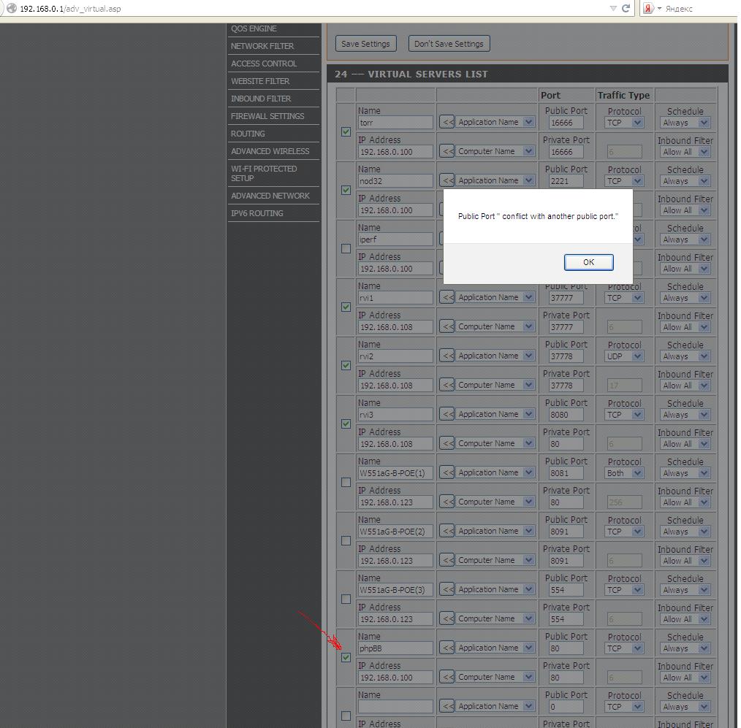This screenshot has width=741, height=728.
Task: Expand the Schedule dropdown for torr
Action: 684,123
